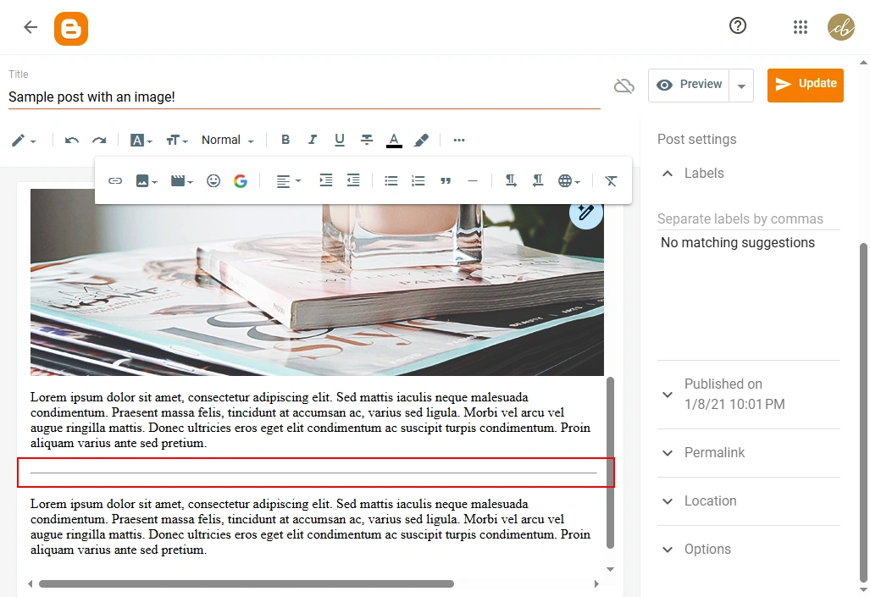Viewport: 870px width, 597px height.
Task: Apply blockquote formatting
Action: 446,180
